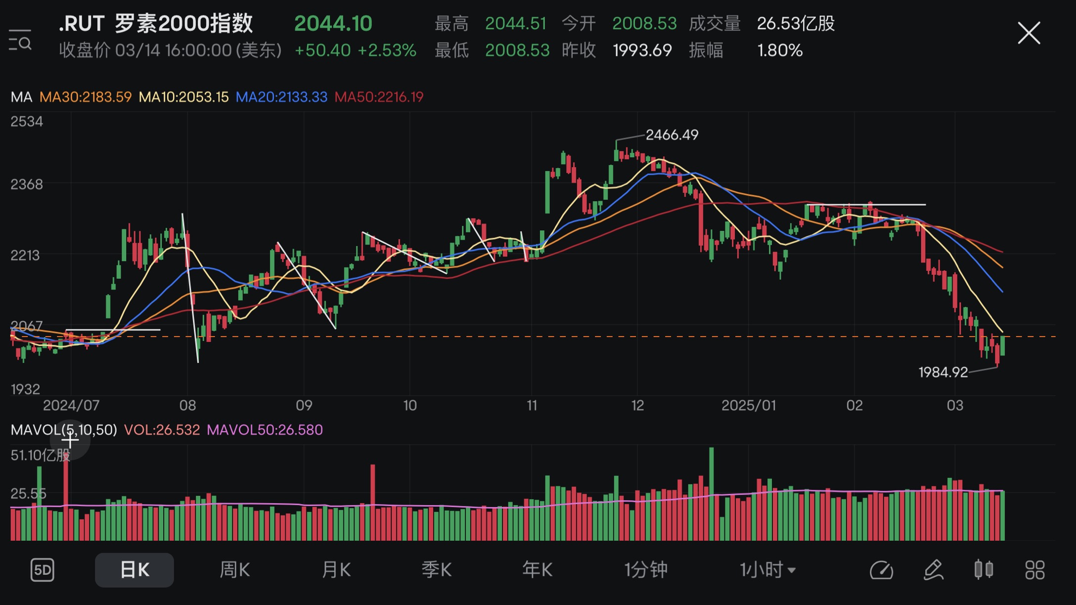This screenshot has height=605, width=1076.
Task: Switch to the 年K yearly chart tab
Action: pyautogui.click(x=538, y=570)
